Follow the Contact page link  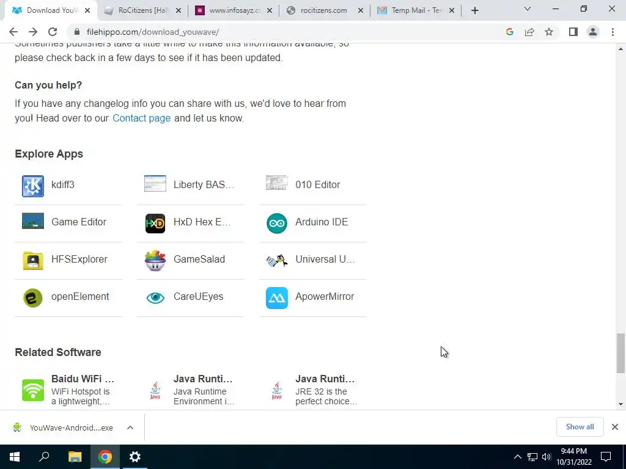[141, 118]
